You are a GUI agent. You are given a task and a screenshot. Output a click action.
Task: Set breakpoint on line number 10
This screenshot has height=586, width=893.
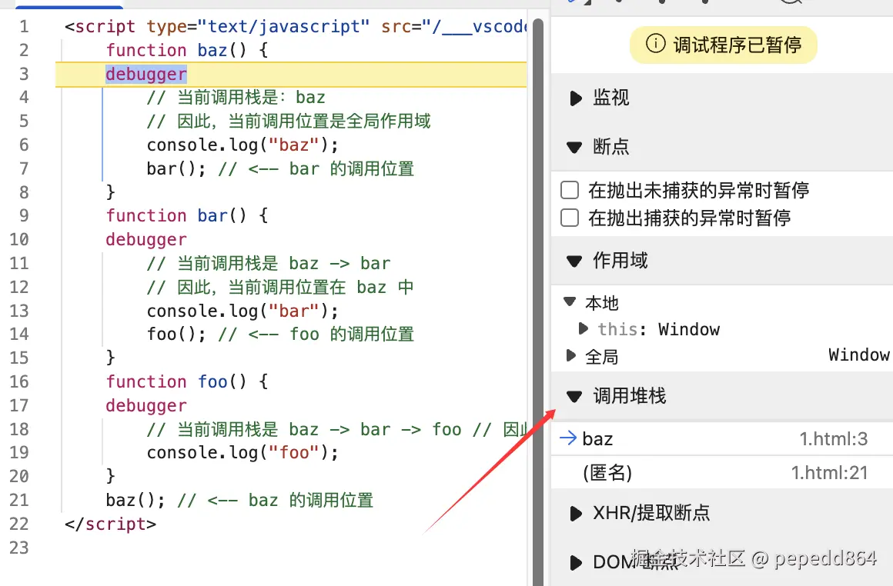(18, 239)
